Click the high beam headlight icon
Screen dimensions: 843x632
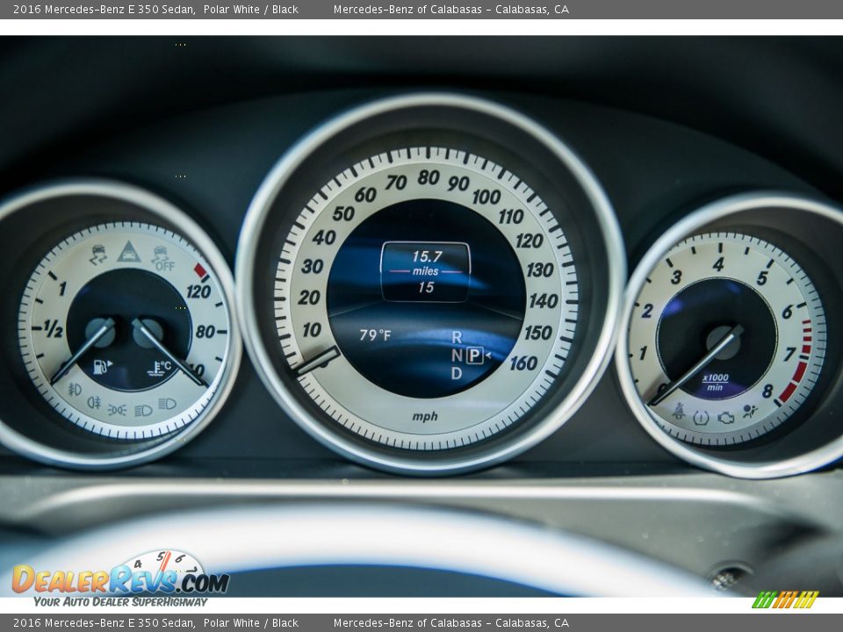(165, 406)
